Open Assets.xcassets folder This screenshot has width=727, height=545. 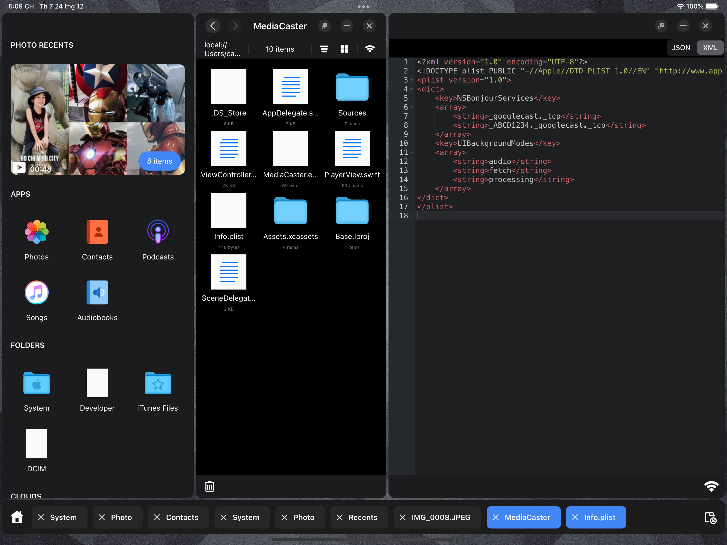291,221
